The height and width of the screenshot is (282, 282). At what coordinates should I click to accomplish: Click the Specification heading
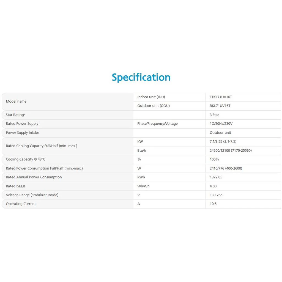tap(141, 77)
